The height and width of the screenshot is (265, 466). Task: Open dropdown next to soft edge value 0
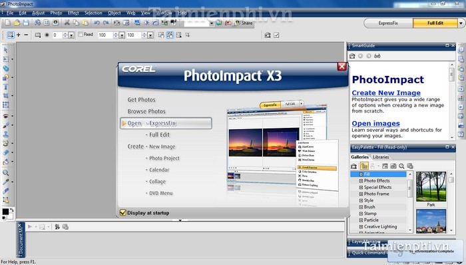click(71, 35)
